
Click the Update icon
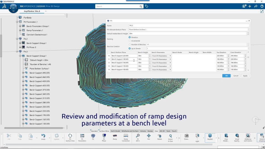(x=57, y=137)
